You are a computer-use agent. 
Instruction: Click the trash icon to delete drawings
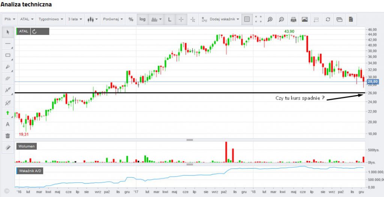7,136
